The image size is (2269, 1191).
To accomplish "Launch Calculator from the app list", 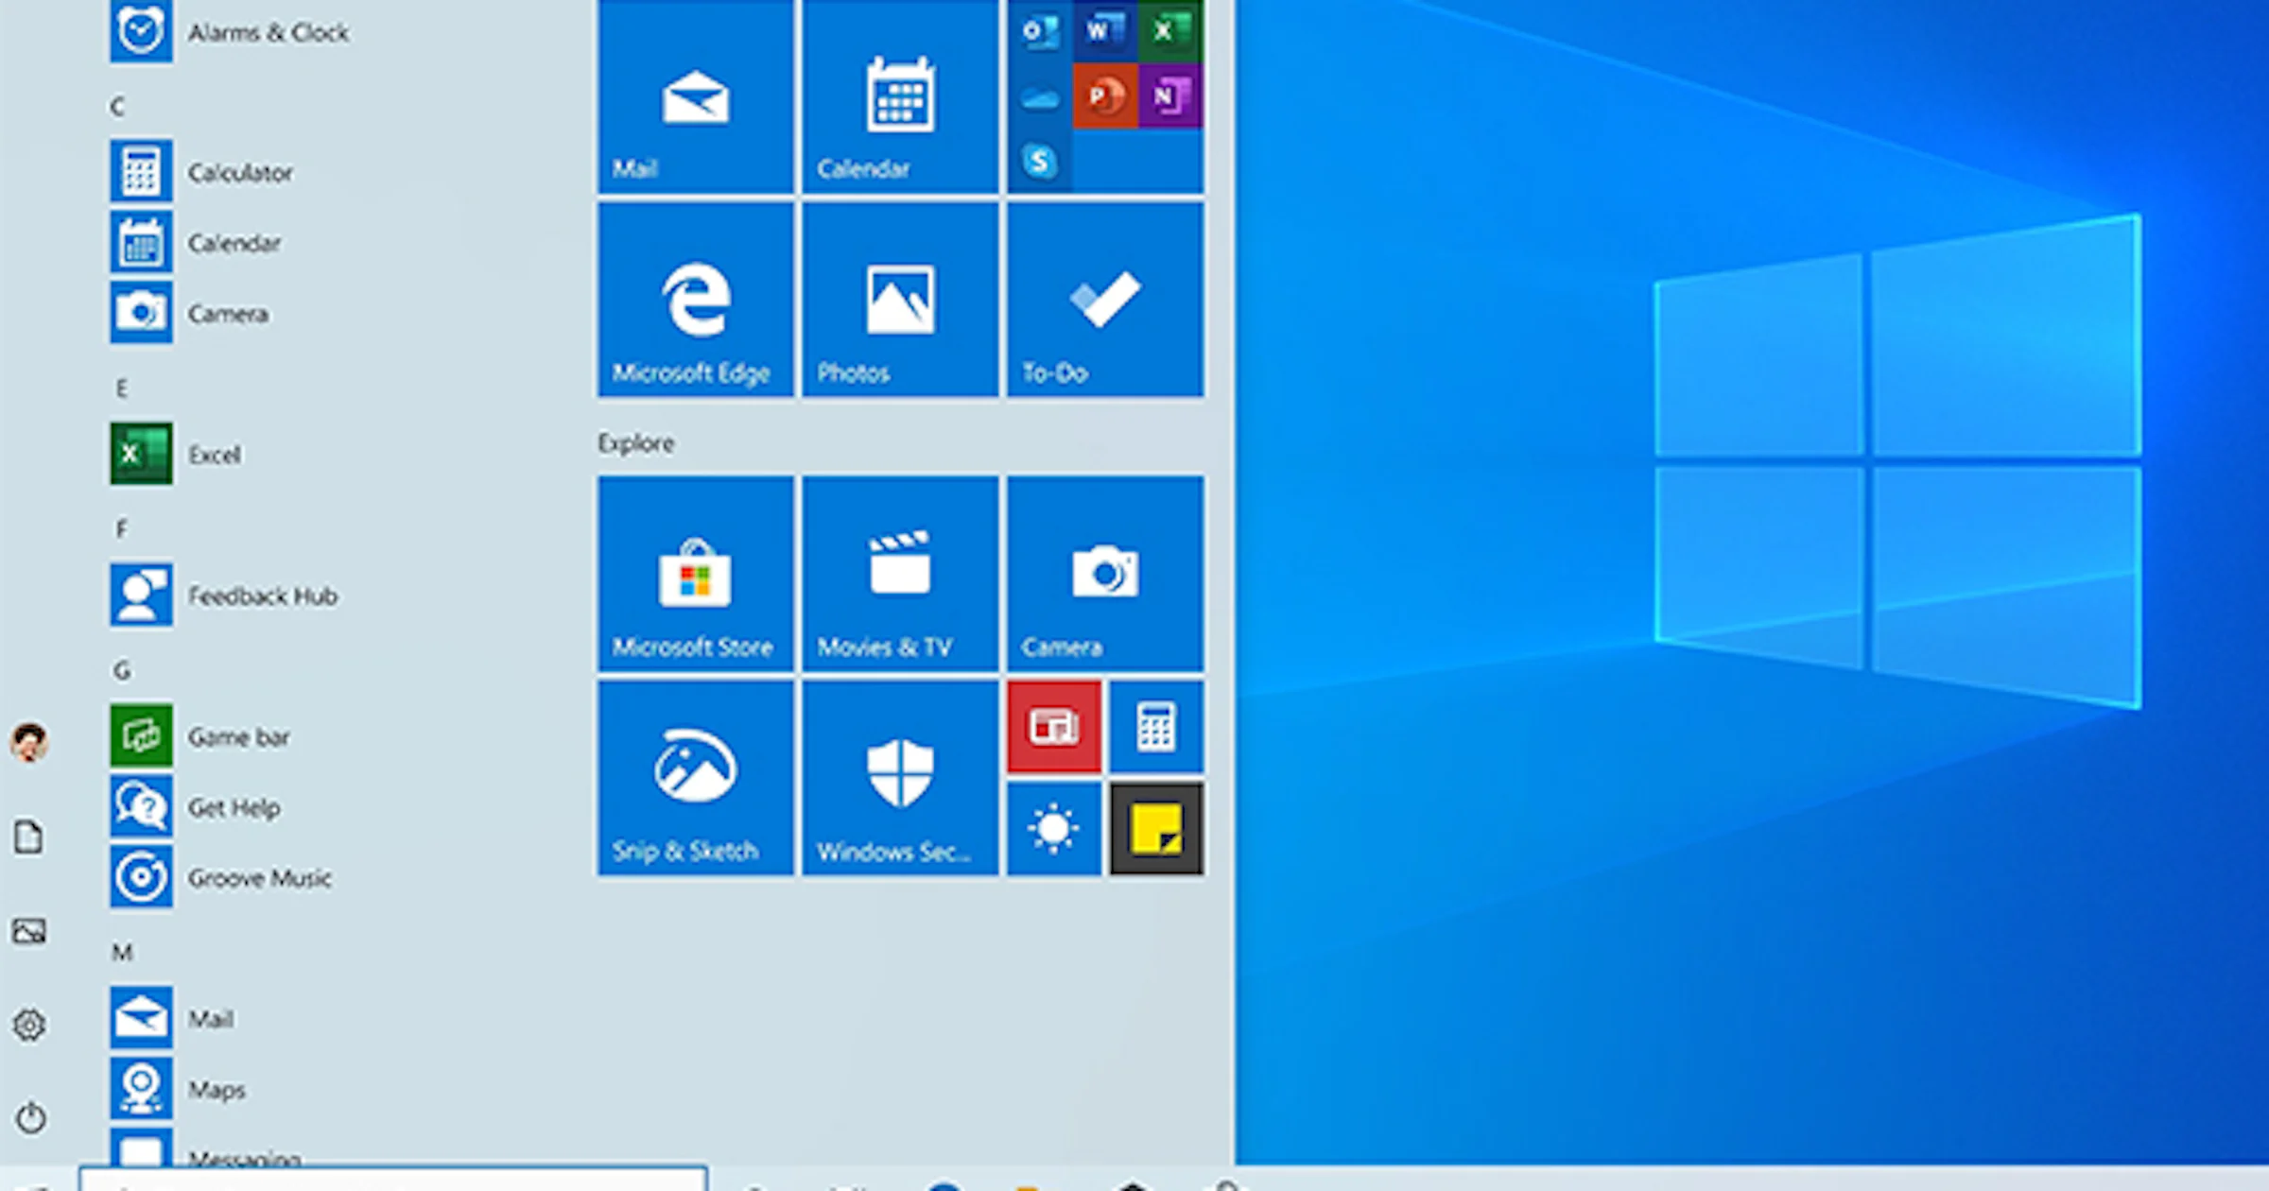I will pyautogui.click(x=203, y=172).
